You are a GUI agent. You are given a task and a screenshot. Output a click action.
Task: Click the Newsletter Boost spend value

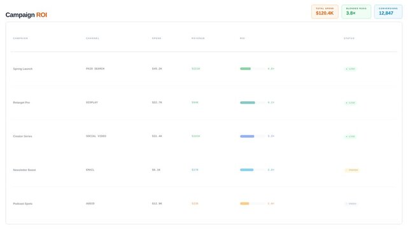156,170
